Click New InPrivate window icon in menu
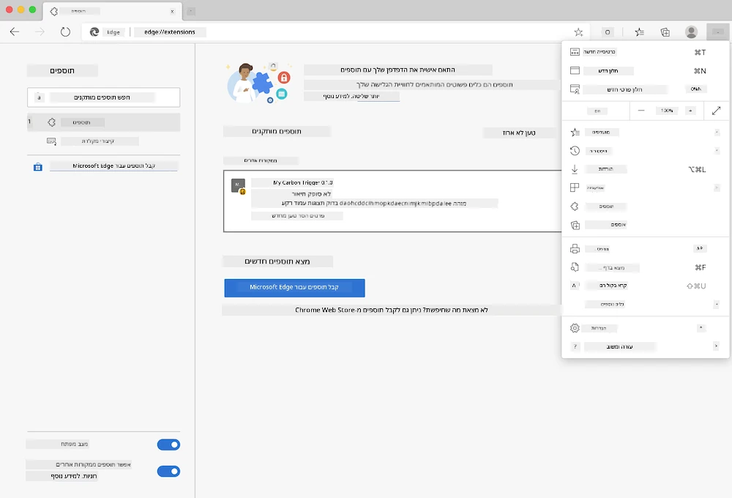This screenshot has width=732, height=498. pos(575,89)
